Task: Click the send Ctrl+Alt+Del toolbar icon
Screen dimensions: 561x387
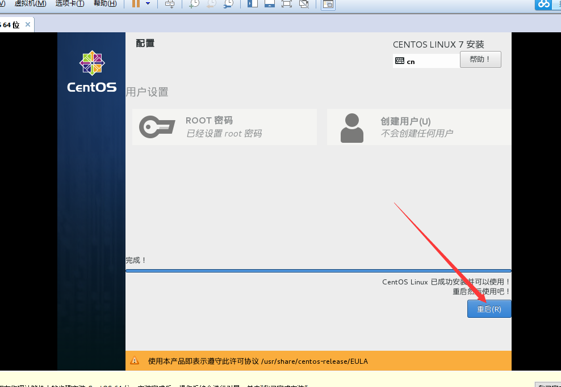Action: coord(170,4)
